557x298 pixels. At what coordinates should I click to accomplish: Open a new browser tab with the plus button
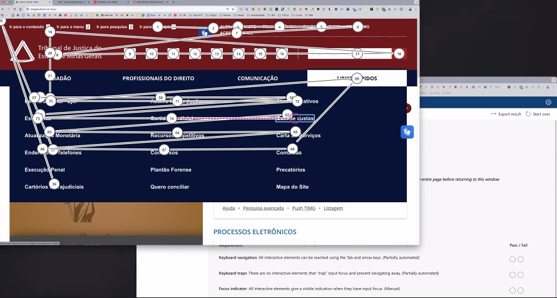pyautogui.click(x=173, y=2)
